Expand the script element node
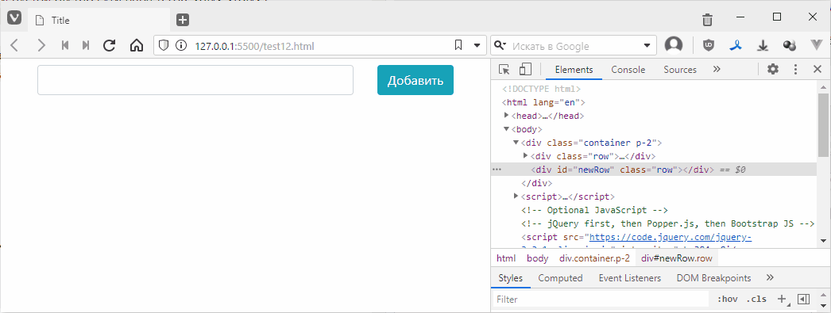Screen dimensions: 831x313 (516, 197)
